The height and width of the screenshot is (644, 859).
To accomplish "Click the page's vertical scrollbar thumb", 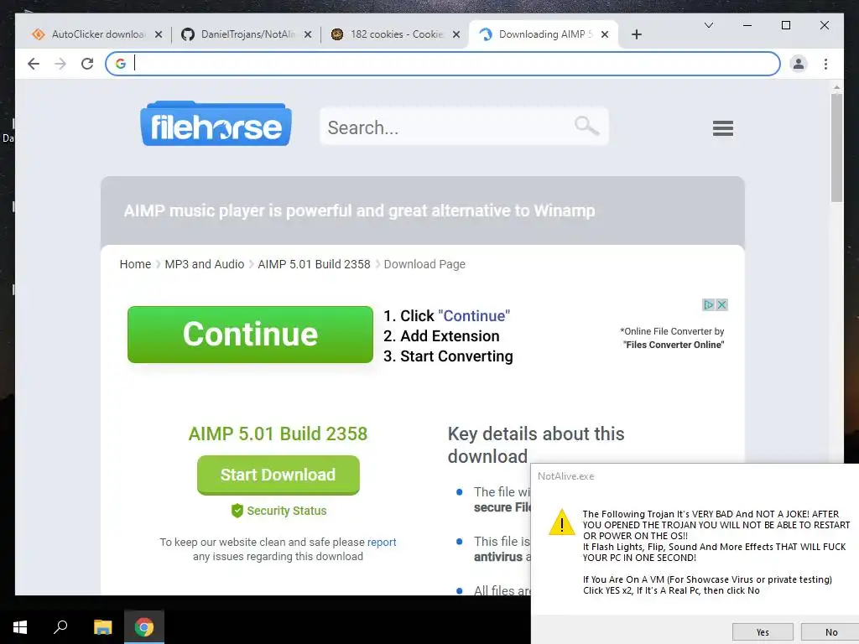I will 836,148.
